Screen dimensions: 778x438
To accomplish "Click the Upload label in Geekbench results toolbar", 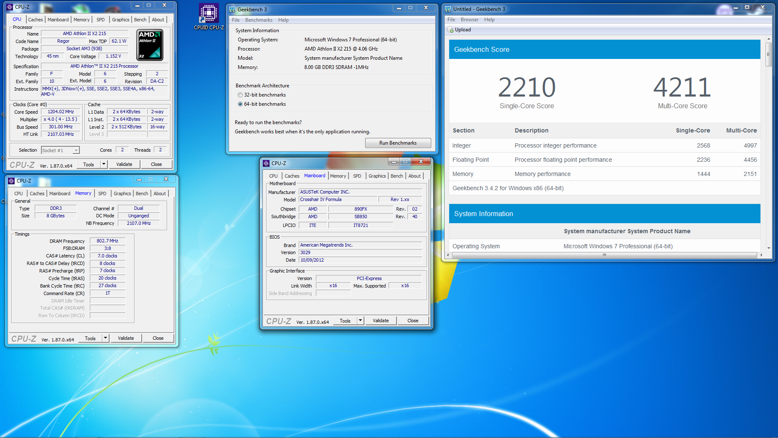I will pos(463,30).
